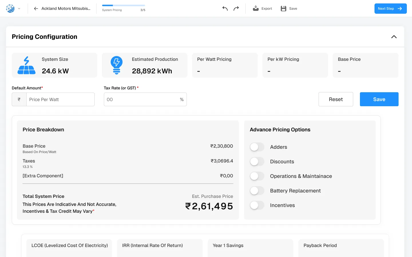The image size is (412, 257).
Task: Click the Advance Pricing Options heading
Action: pos(280,130)
